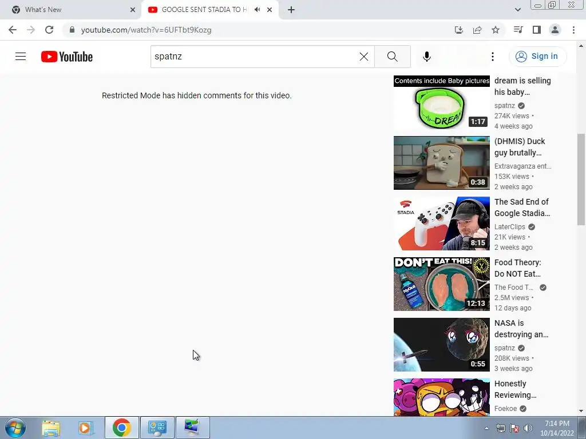The image size is (586, 439).
Task: Click the taskbar clock 7:14 PM
Action: click(x=557, y=428)
